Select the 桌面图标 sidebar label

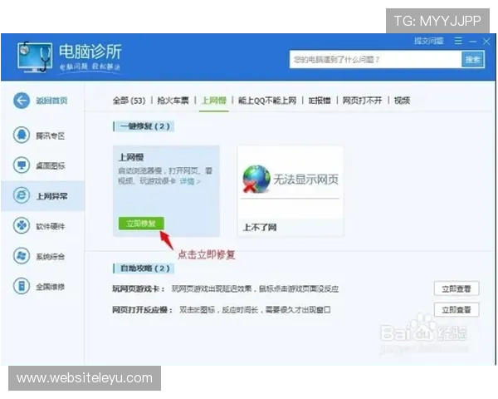(x=50, y=165)
